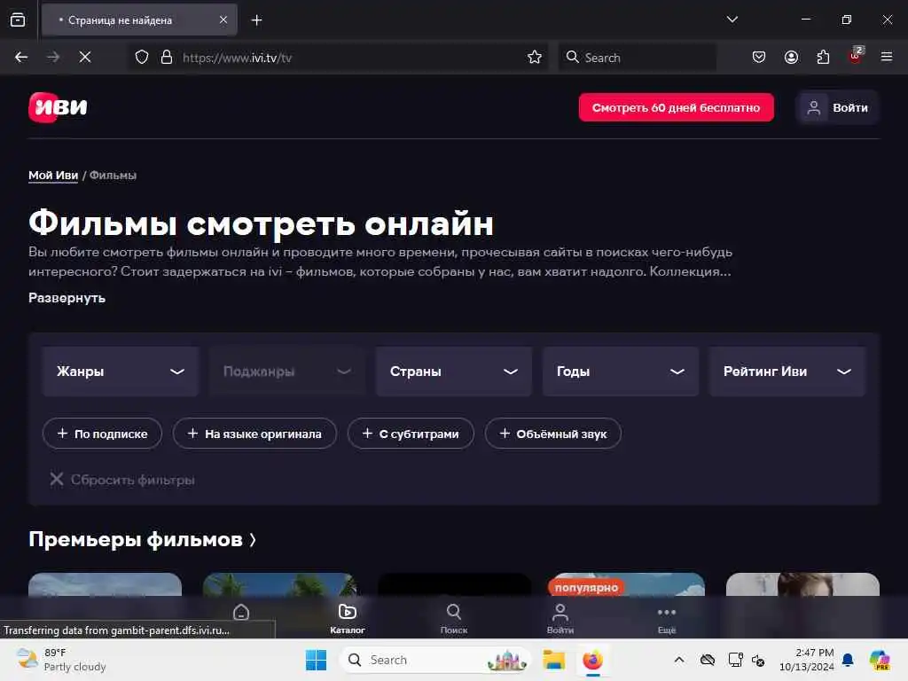Open the Extensions puzzle icon
908x681 pixels.
(x=823, y=57)
